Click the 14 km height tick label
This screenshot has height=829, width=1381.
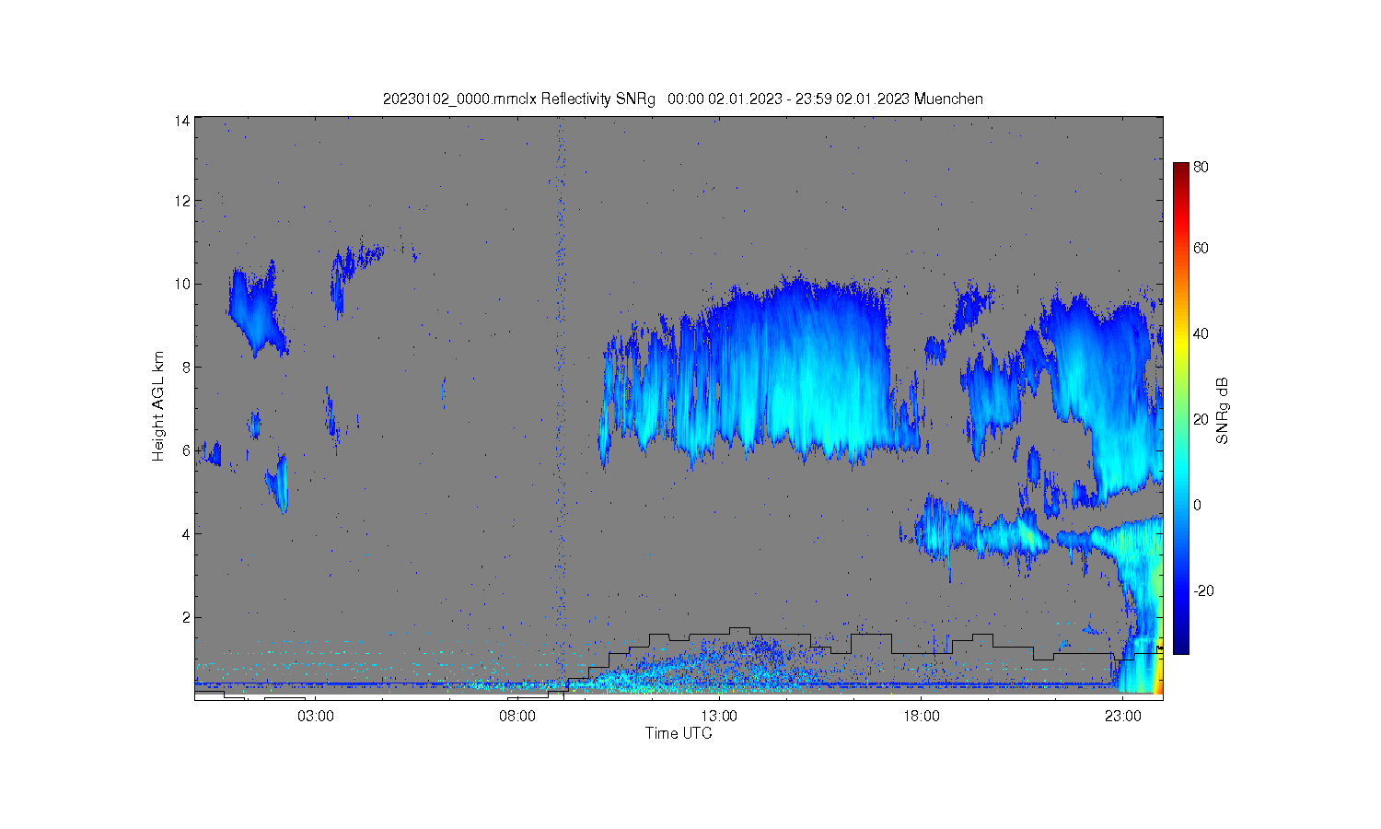click(183, 121)
